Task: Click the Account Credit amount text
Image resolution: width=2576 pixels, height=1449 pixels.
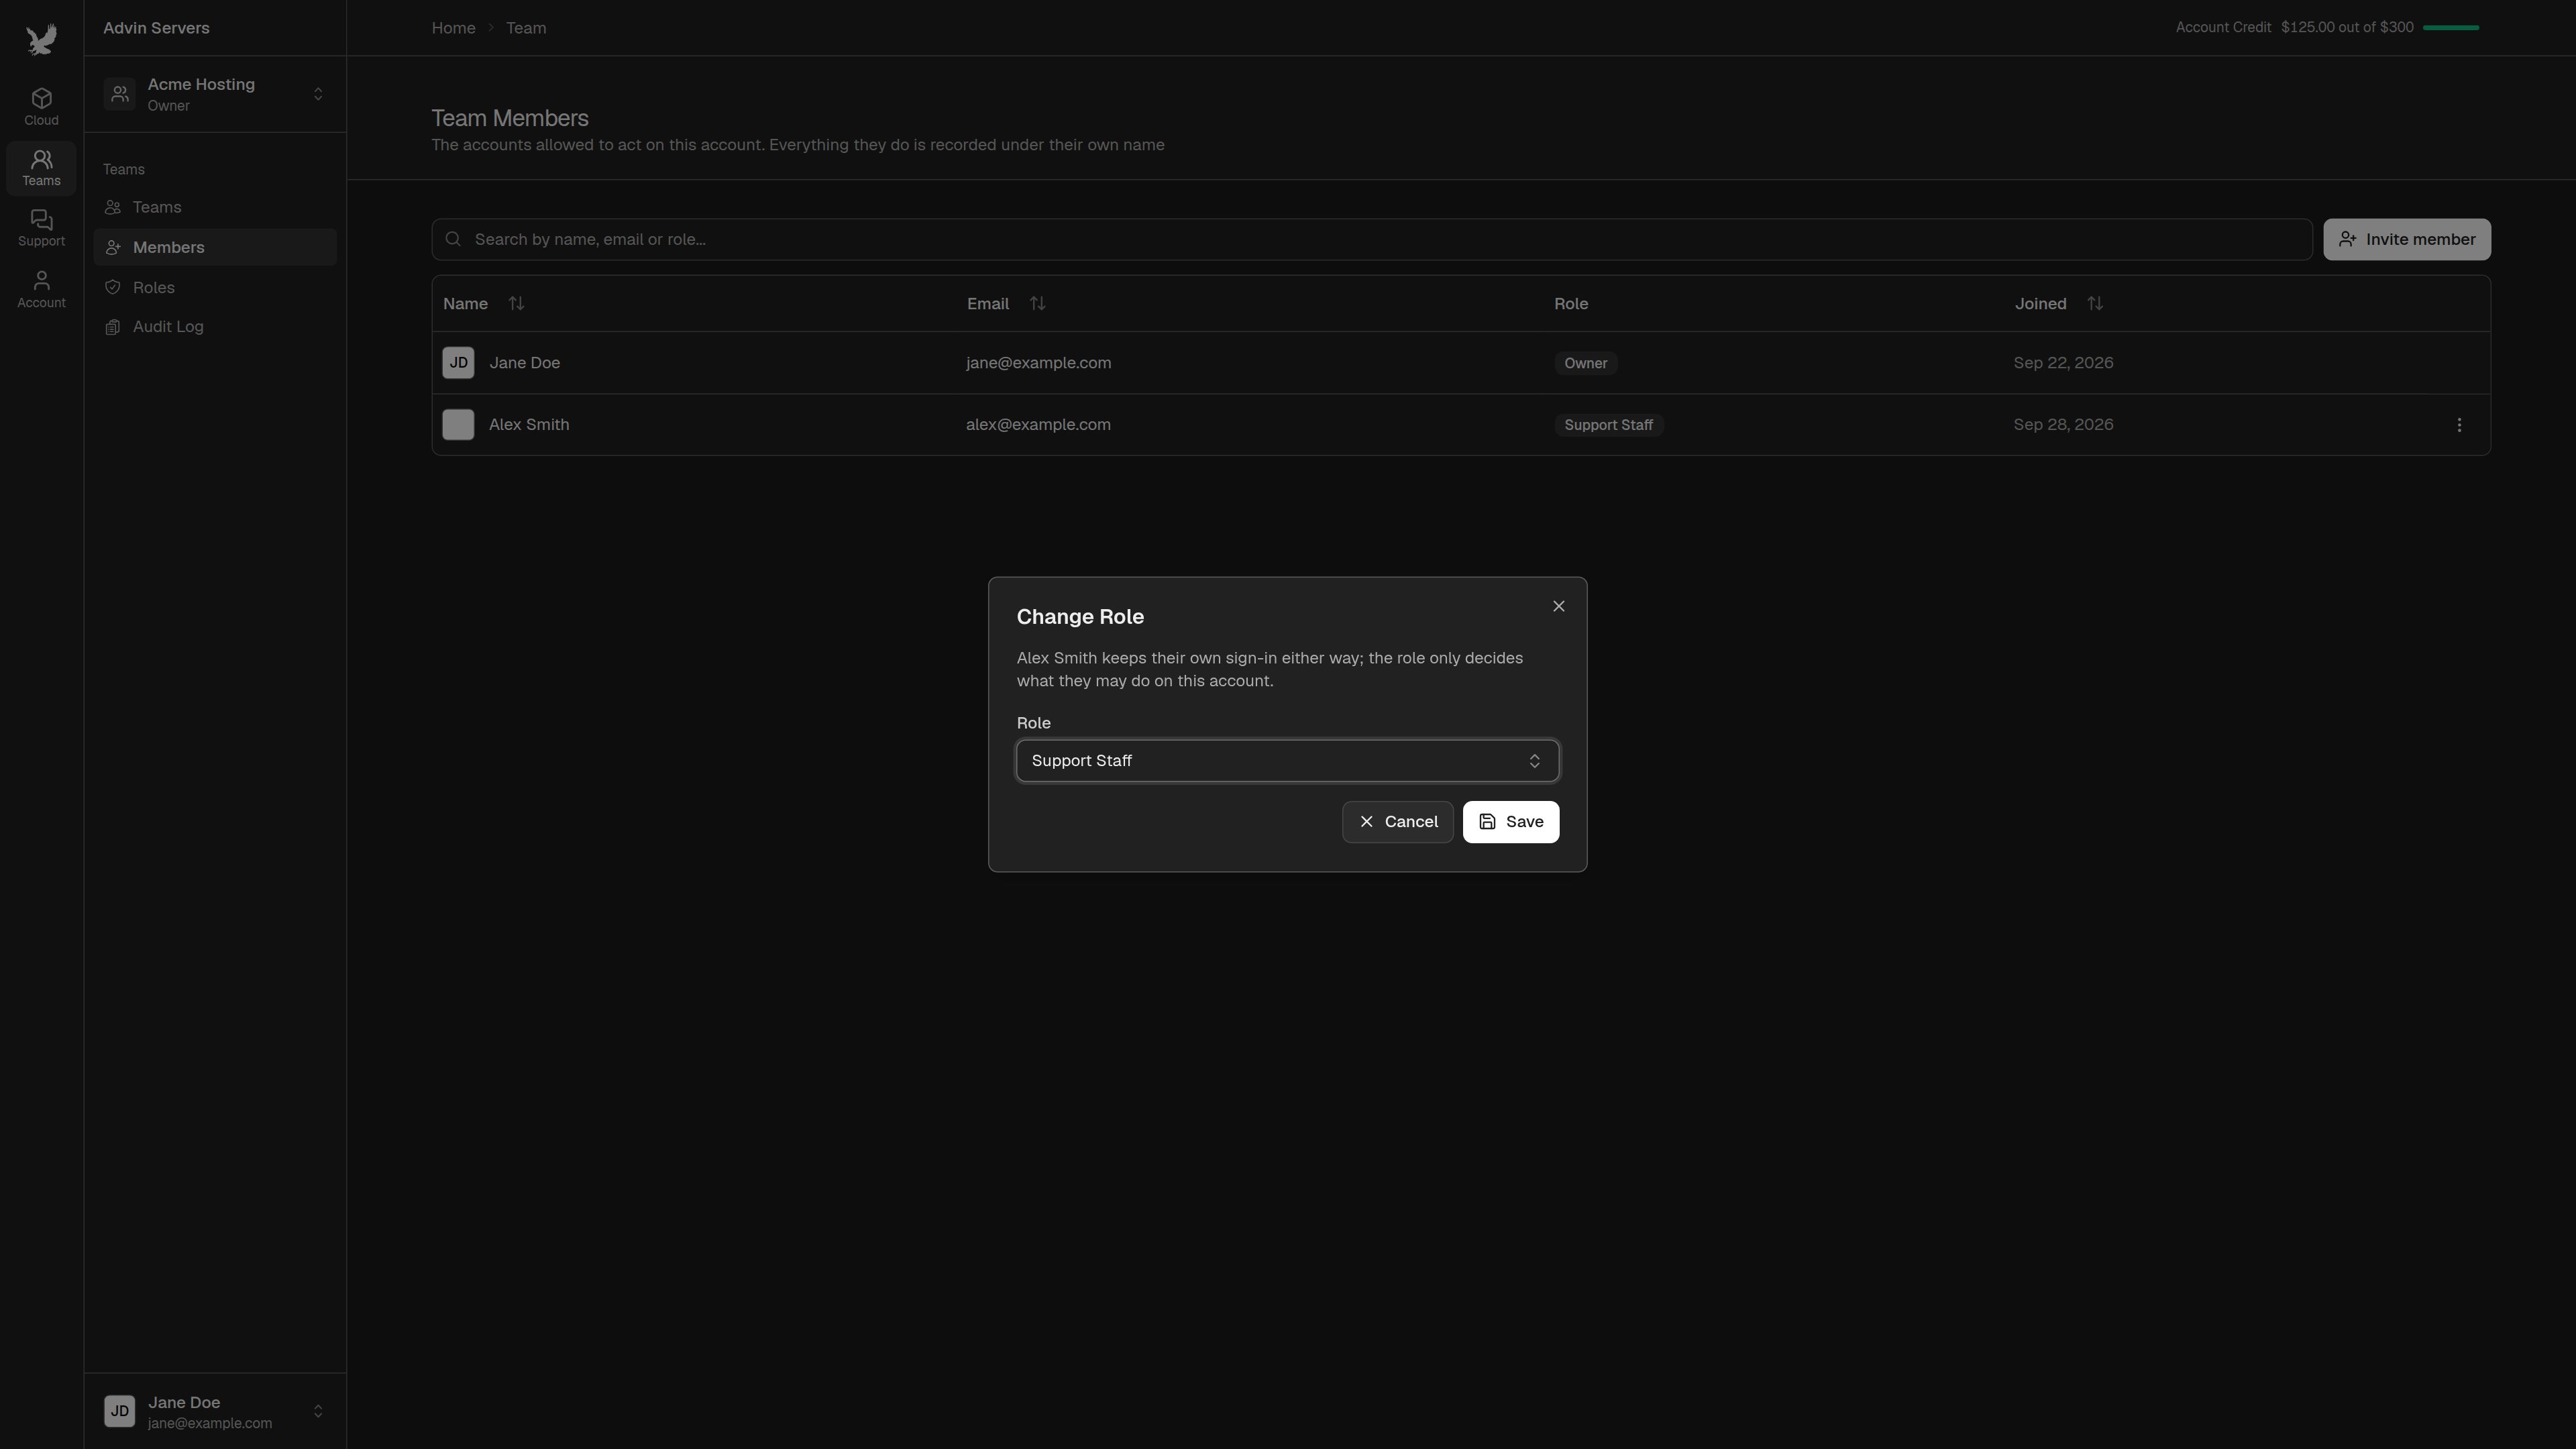Action: coord(2347,28)
